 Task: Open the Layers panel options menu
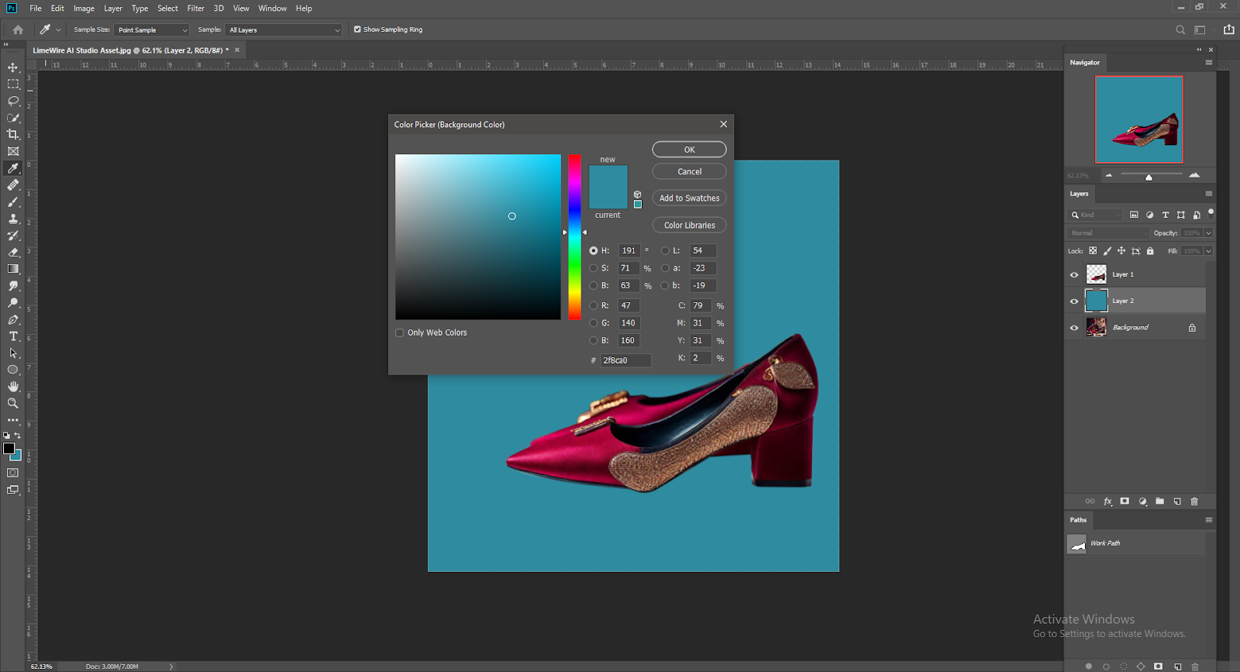[x=1209, y=194]
